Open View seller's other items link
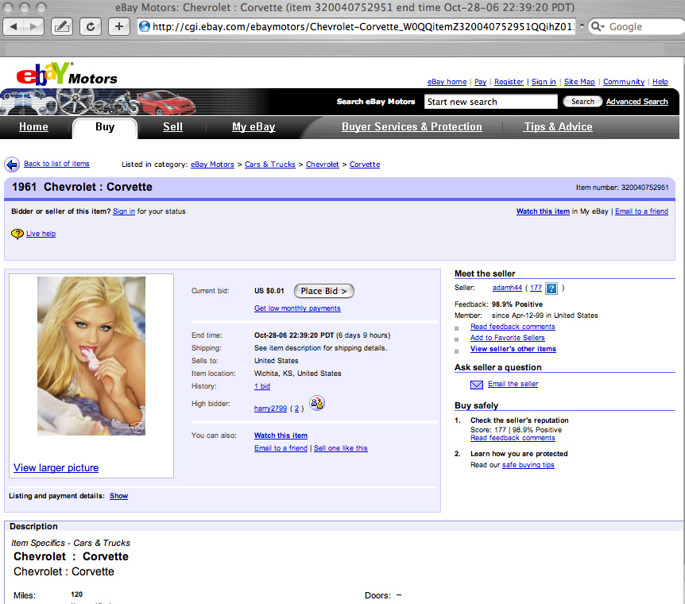The height and width of the screenshot is (604, 685). [x=513, y=349]
